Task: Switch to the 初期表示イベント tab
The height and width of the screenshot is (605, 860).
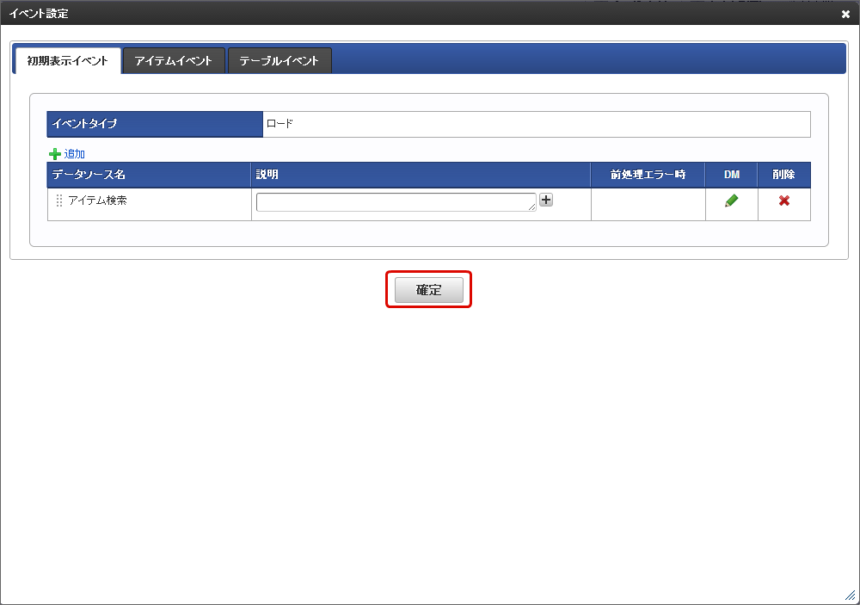Action: coord(67,61)
